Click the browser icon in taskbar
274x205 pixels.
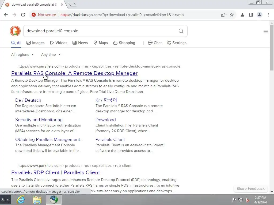54,200
